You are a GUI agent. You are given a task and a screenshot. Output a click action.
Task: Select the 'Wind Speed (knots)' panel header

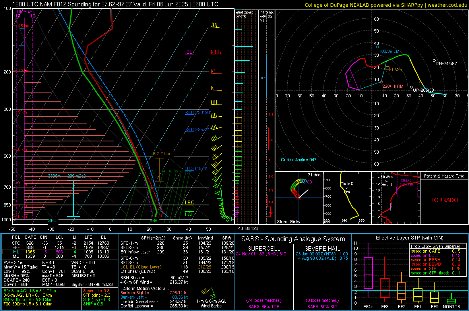pos(244,14)
